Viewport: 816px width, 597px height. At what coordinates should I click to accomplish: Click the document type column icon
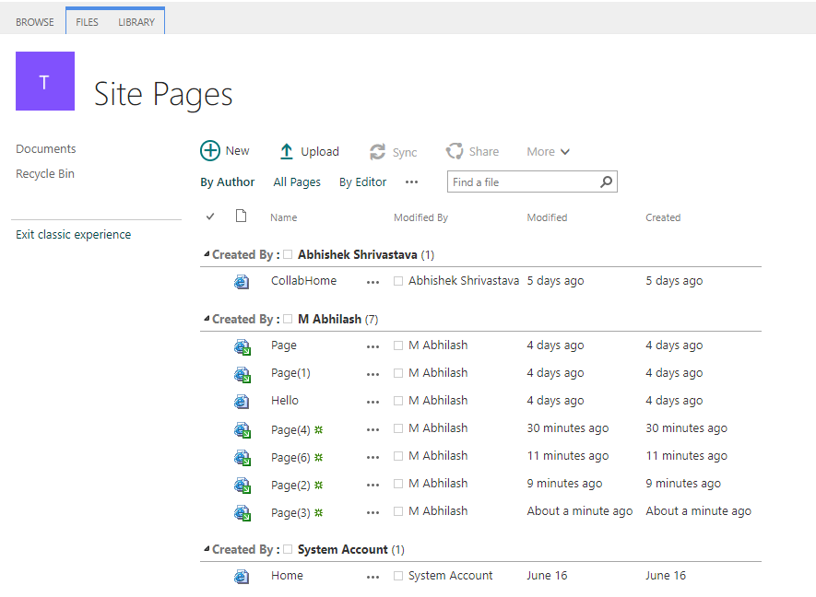pyautogui.click(x=241, y=216)
